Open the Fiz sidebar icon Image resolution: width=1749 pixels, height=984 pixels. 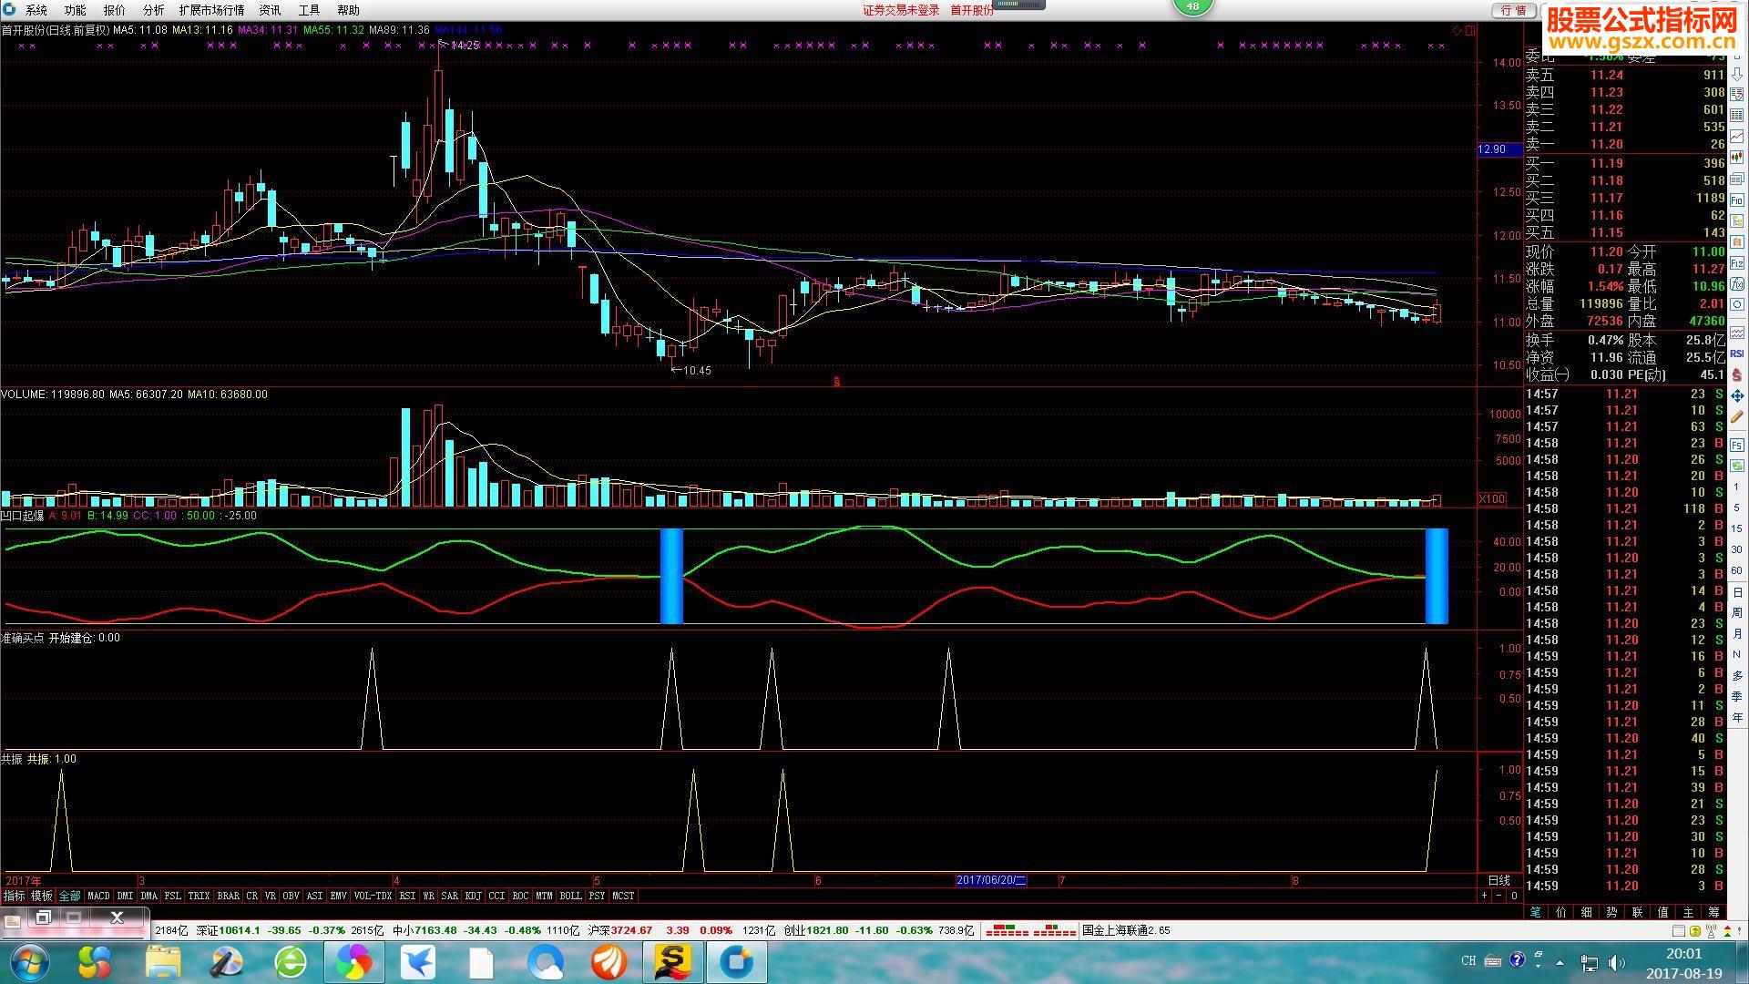point(1737,262)
